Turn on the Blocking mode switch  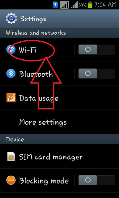point(97,180)
